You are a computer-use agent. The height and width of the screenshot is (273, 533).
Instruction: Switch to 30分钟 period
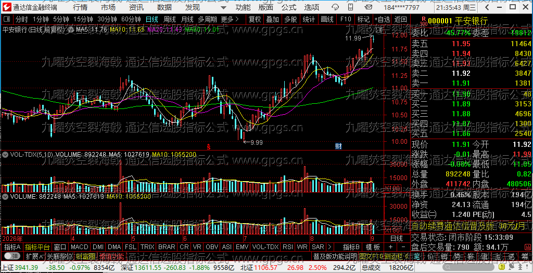coord(107,20)
